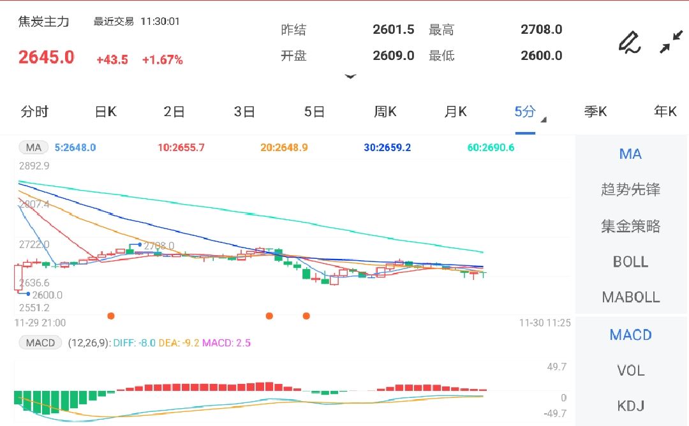Image resolution: width=689 pixels, height=426 pixels.
Task: Click the (12,26,9) MACD parameters
Action: point(89,343)
